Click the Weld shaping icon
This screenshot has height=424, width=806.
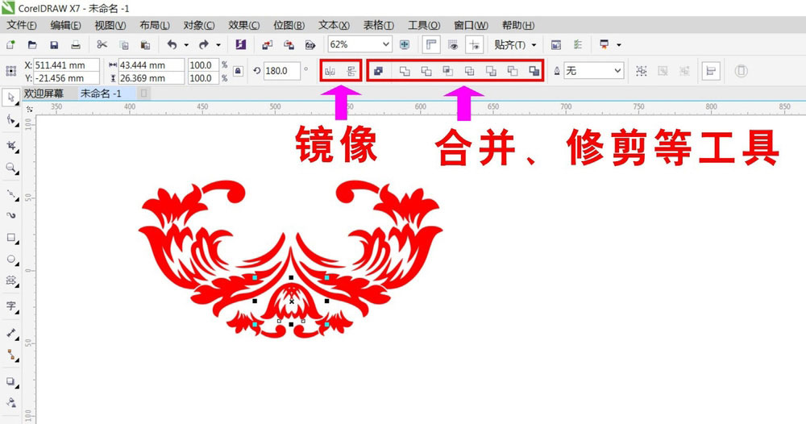[405, 71]
